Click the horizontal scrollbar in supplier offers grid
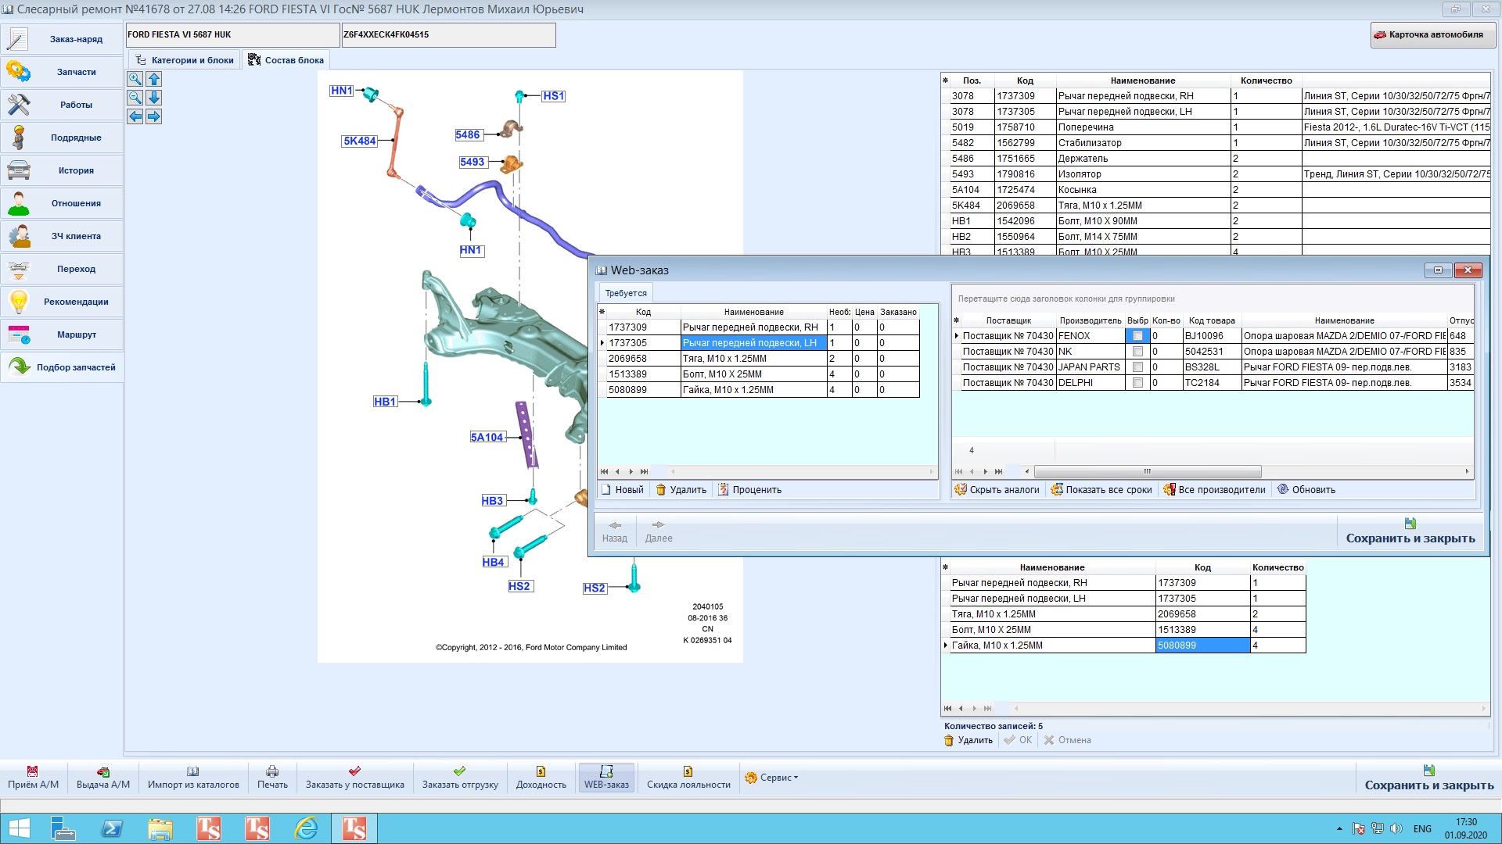The height and width of the screenshot is (844, 1502). click(x=1148, y=472)
